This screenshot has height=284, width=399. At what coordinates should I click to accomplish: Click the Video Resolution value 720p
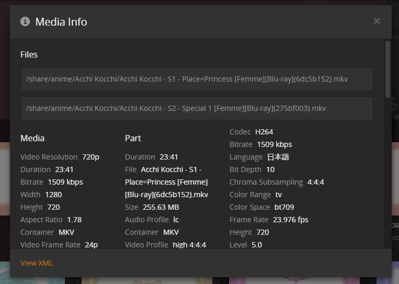click(x=90, y=157)
